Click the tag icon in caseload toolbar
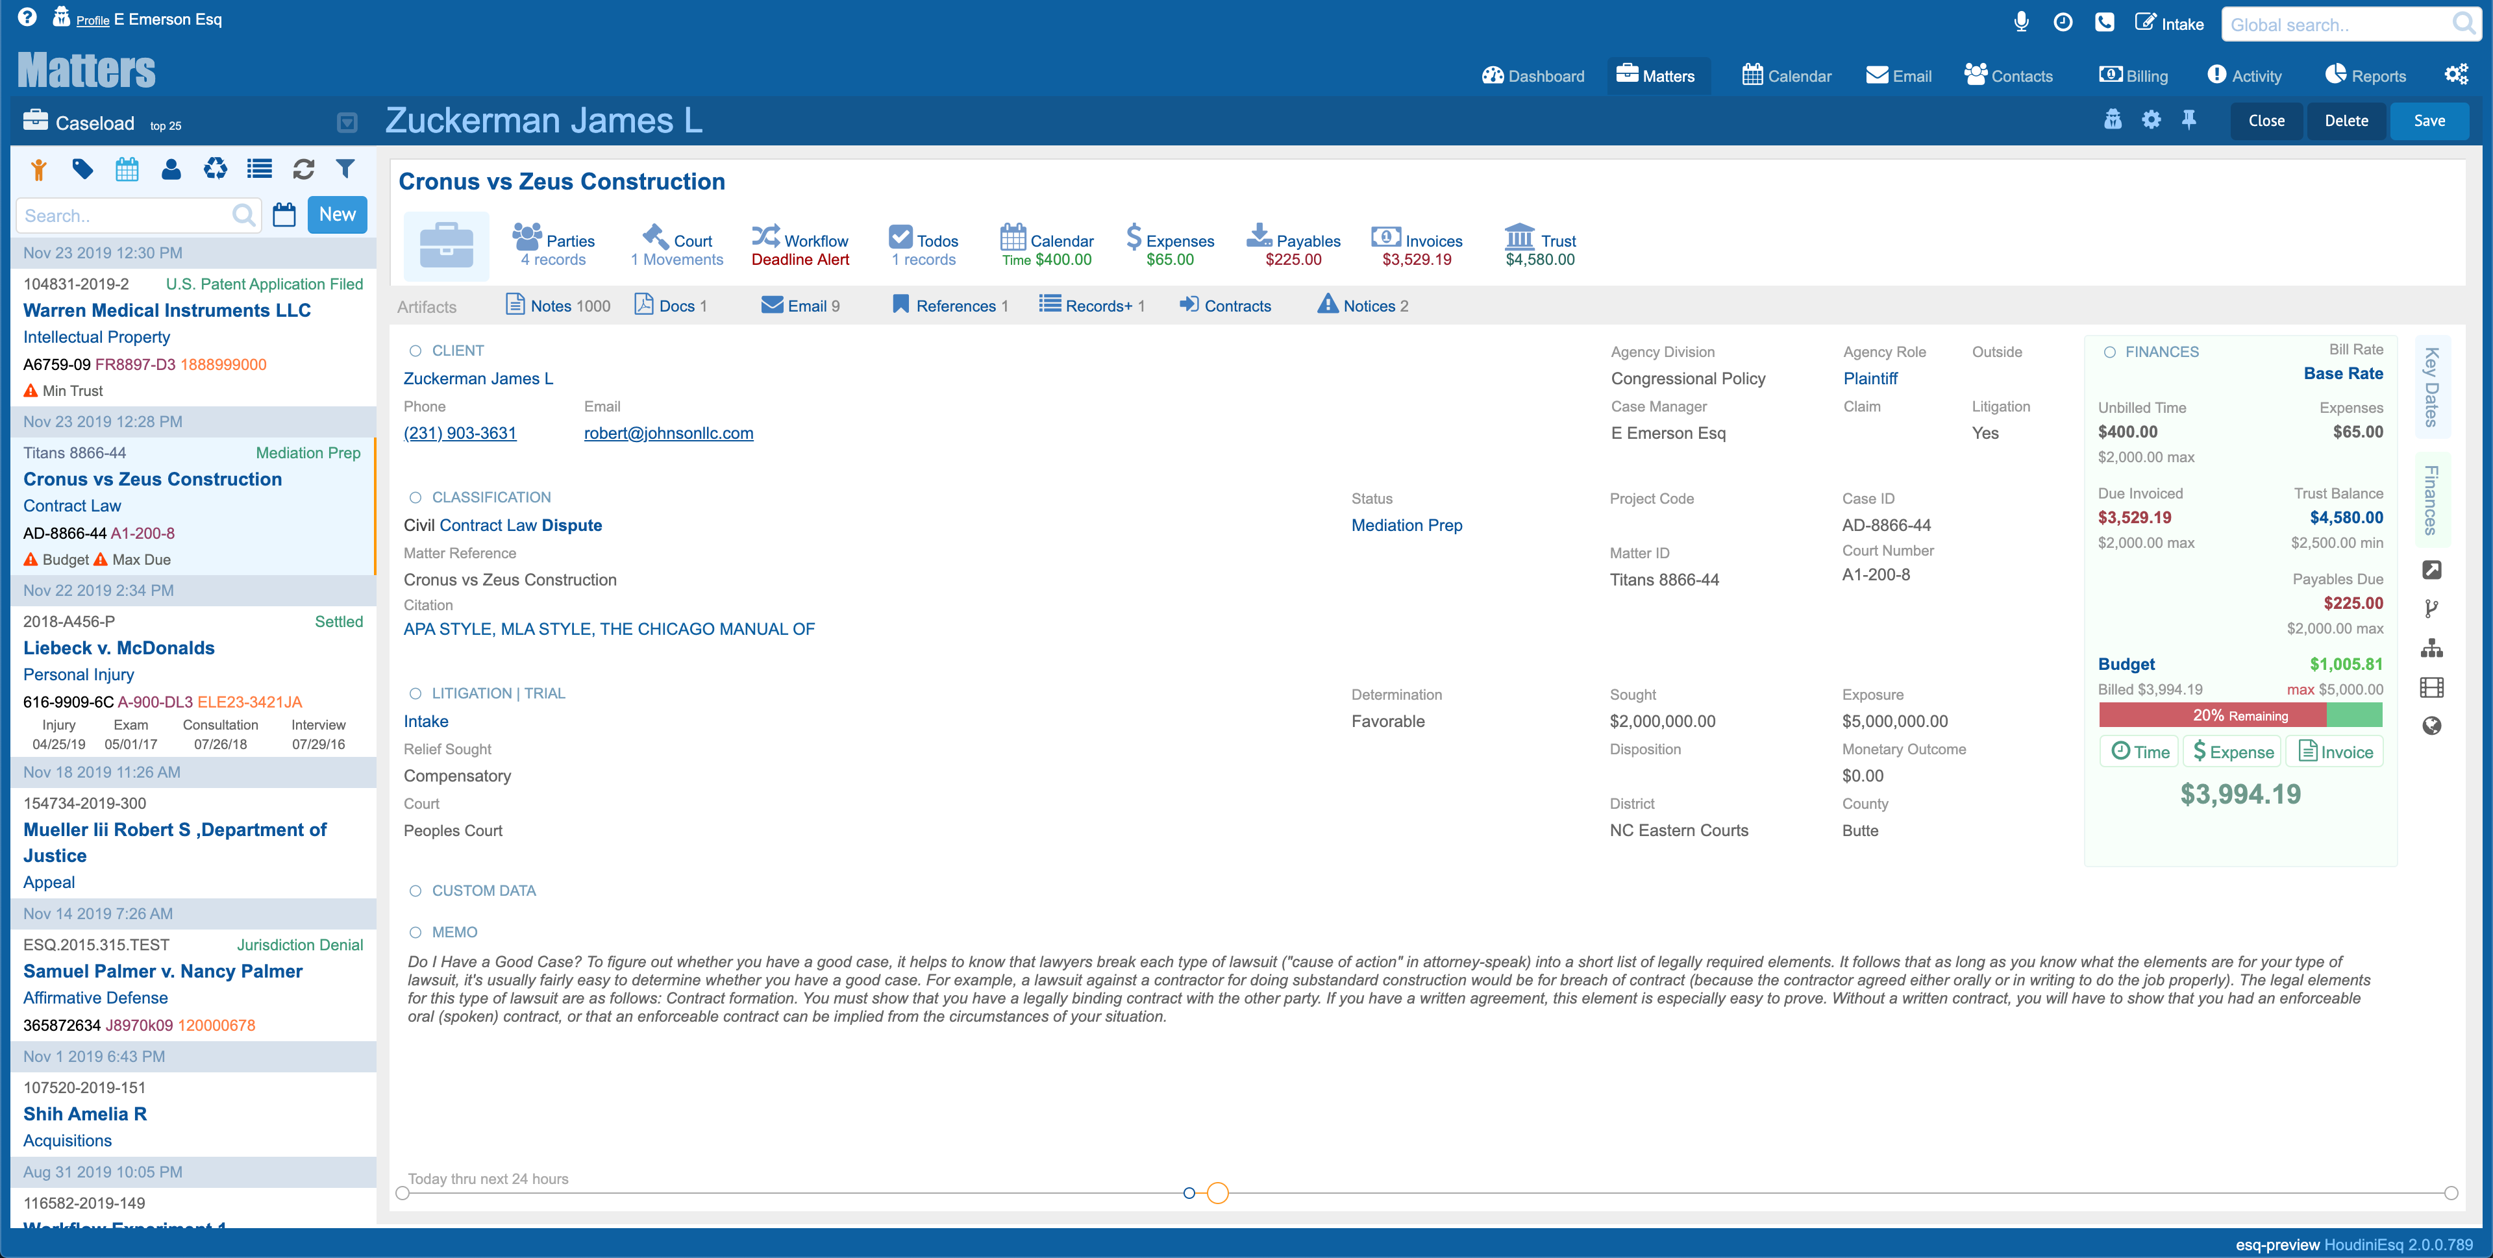The image size is (2493, 1258). 82,169
